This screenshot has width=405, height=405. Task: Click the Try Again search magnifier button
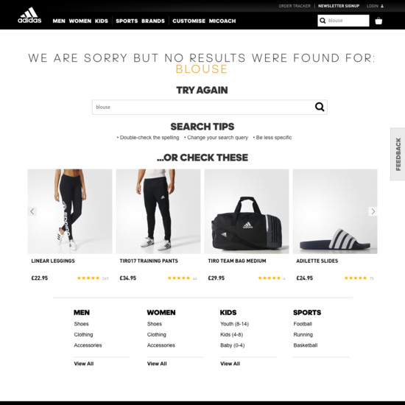click(x=320, y=107)
